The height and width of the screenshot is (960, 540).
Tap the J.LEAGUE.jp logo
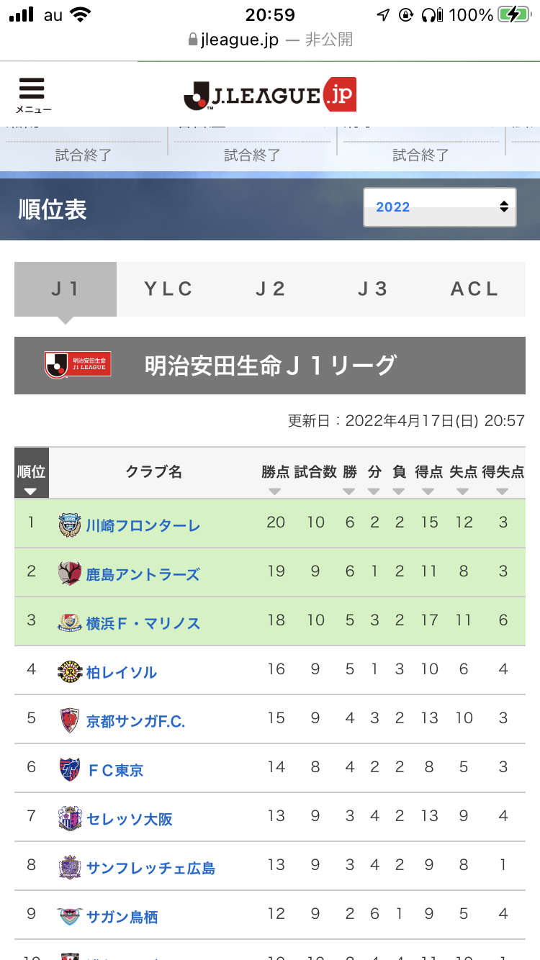click(270, 94)
